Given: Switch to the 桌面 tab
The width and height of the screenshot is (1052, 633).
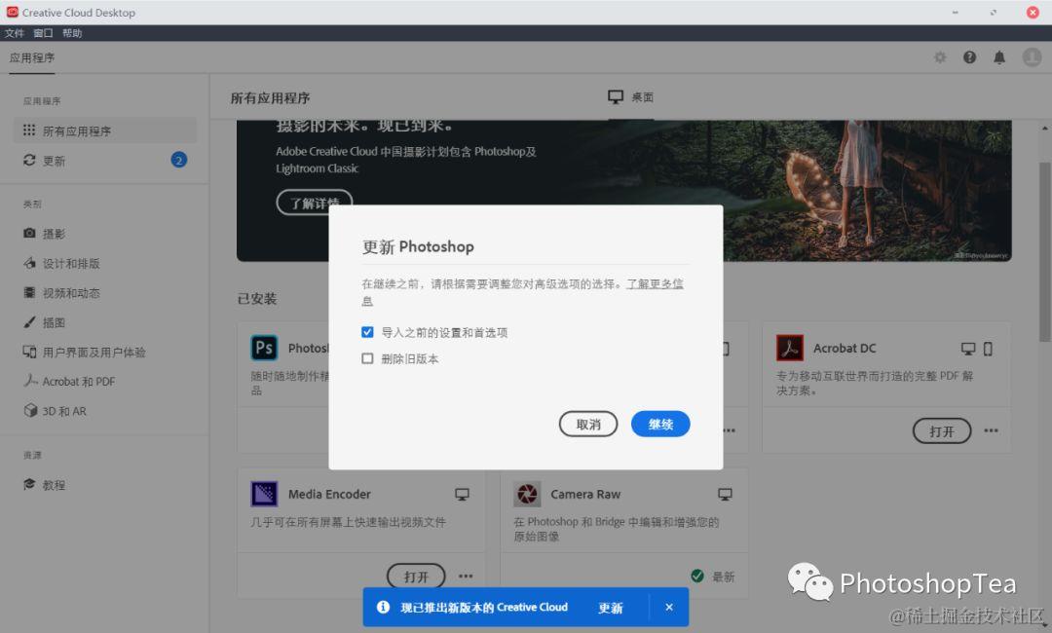Looking at the screenshot, I should 630,97.
